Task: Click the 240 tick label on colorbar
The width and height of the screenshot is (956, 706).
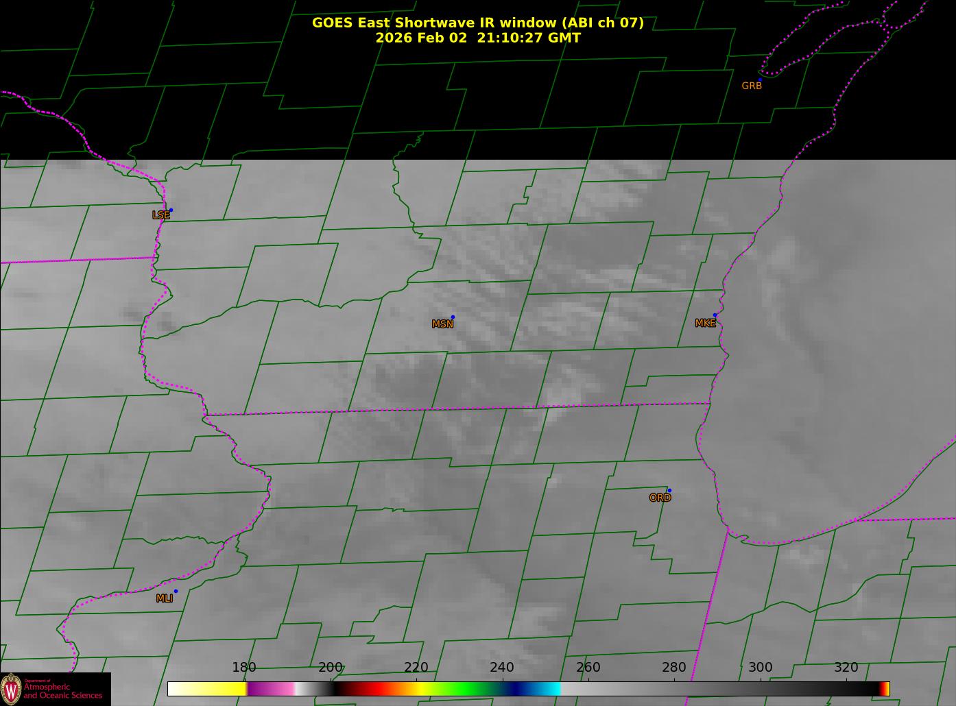Action: click(x=501, y=668)
